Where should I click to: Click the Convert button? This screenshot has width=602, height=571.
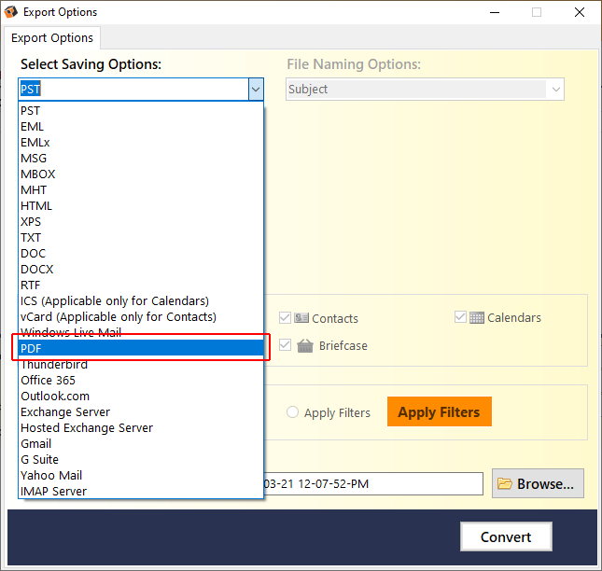tap(506, 536)
